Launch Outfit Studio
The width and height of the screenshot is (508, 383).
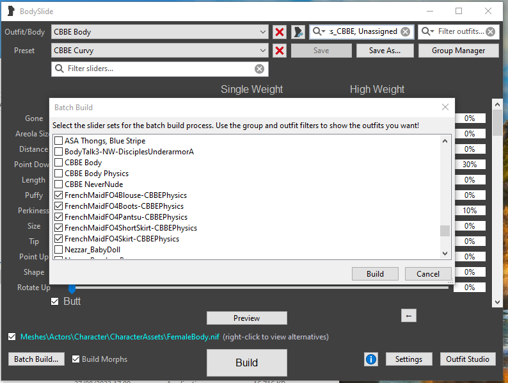tap(468, 359)
